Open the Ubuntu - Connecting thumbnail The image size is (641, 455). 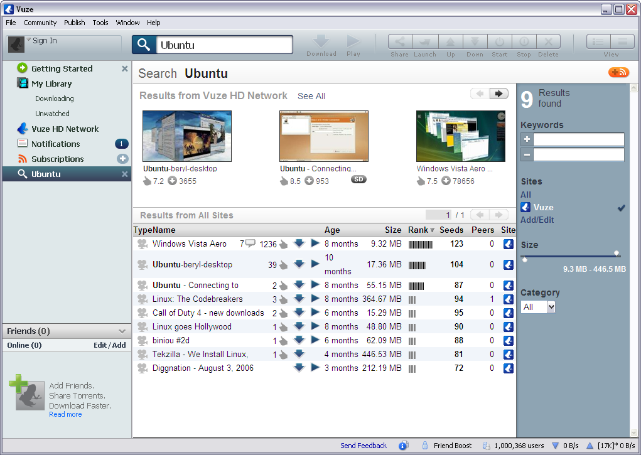click(324, 136)
